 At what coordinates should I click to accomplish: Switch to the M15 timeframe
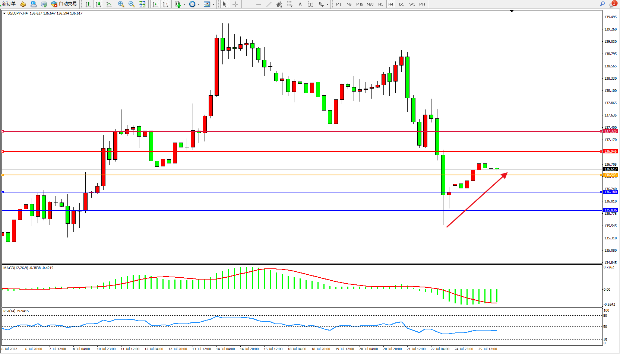pos(359,4)
